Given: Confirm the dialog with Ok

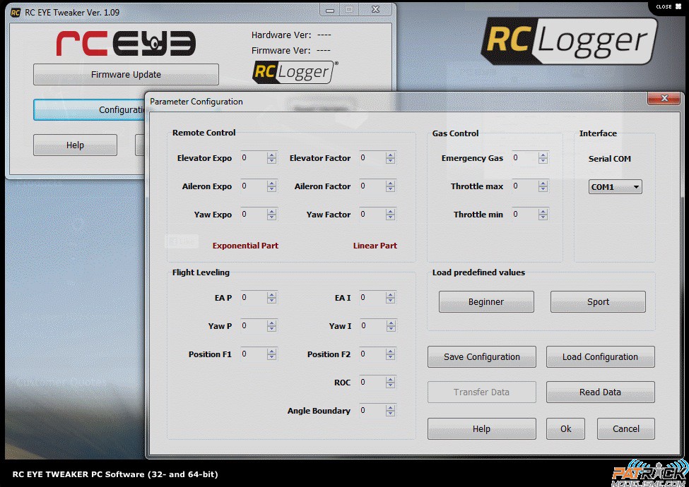Looking at the screenshot, I should (x=565, y=428).
